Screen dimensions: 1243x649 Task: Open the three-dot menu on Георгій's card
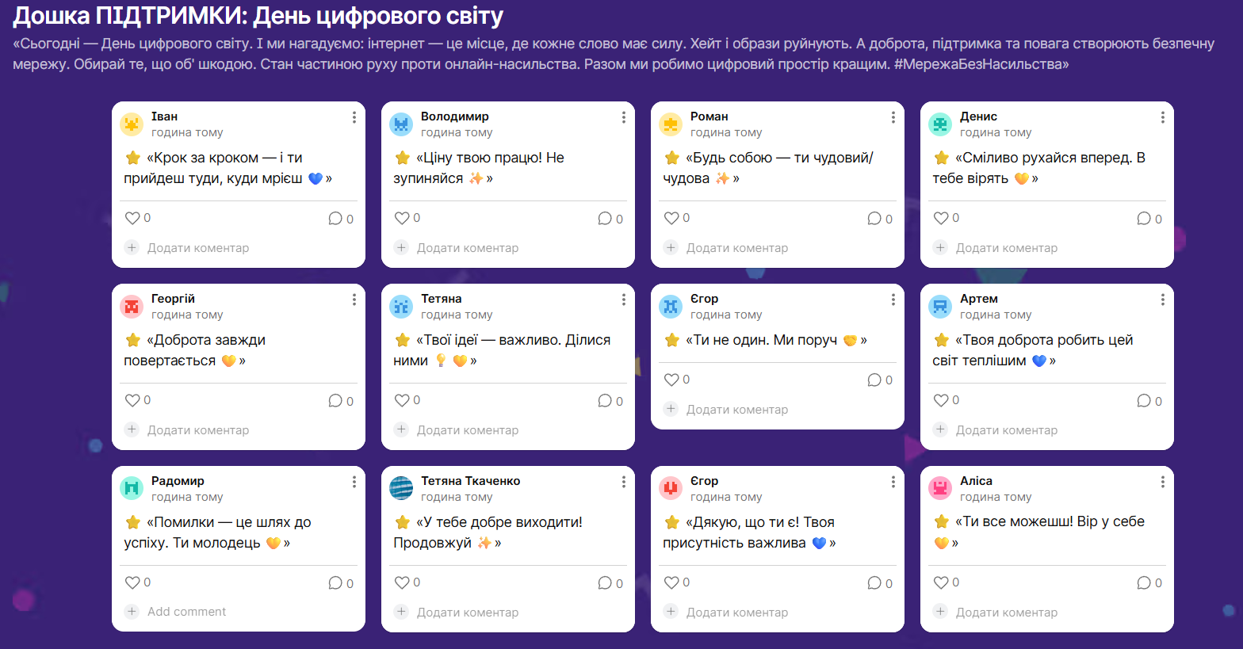(x=354, y=300)
